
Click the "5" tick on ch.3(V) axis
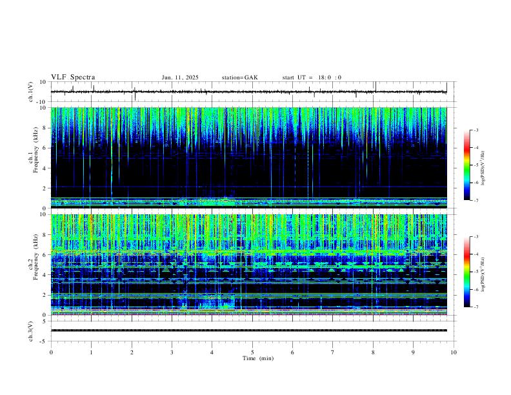pos(45,321)
